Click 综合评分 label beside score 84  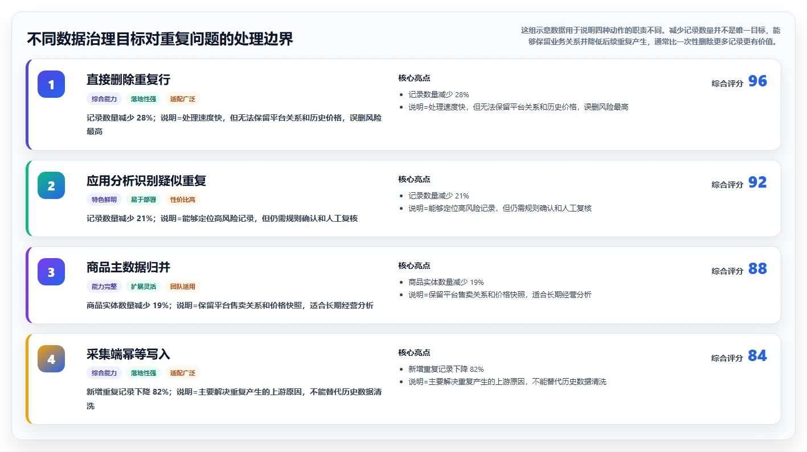click(727, 358)
